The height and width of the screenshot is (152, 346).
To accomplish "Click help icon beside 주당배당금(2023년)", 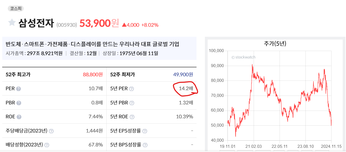I will (x=51, y=131).
